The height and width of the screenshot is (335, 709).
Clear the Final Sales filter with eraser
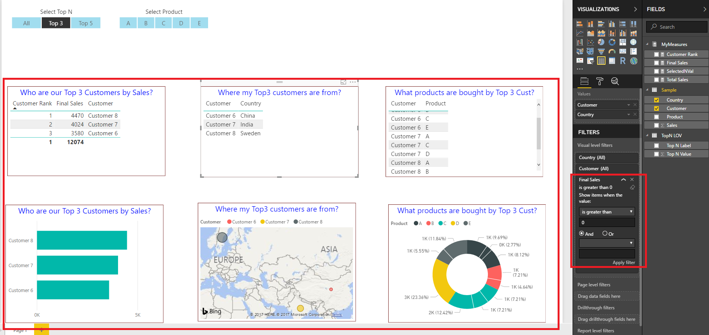click(632, 187)
